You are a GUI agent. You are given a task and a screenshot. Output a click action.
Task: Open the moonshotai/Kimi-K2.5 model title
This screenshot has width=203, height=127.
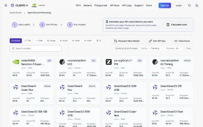[x=77, y=62]
